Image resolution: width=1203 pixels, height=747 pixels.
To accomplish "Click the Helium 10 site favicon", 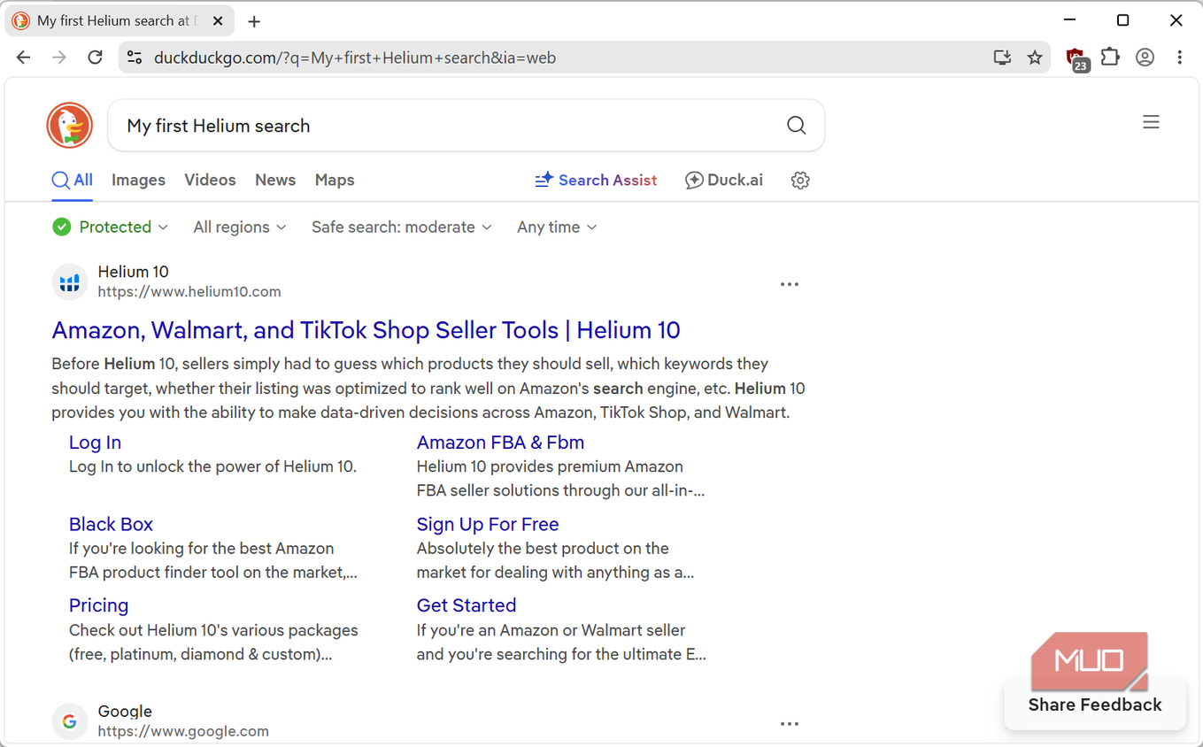I will click(70, 282).
